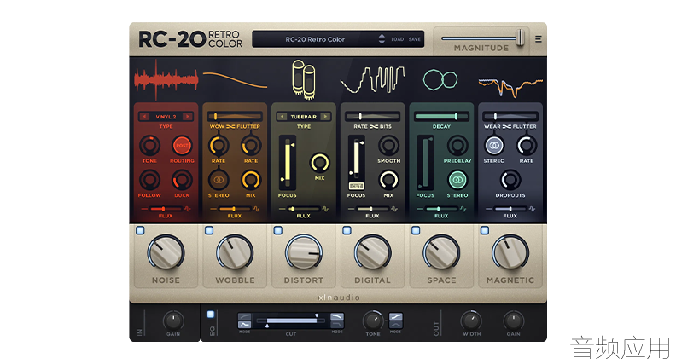
Task: Toggle the Magnetic STEREO button
Action: (494, 146)
